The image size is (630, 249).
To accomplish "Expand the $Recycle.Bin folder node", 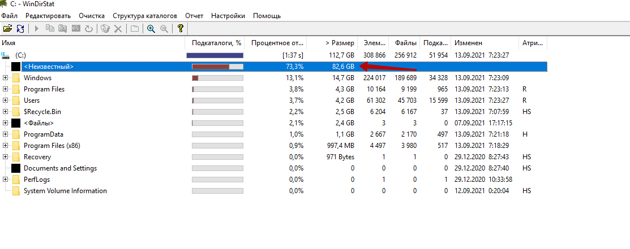I will 6,112.
